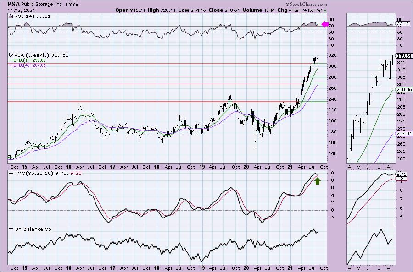Click the 9.30 PMO signal value tag
Viewport: 413px width, 272px height.
coord(402,179)
